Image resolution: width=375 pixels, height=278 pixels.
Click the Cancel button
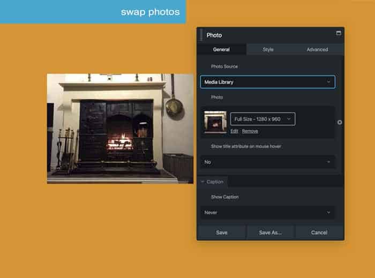319,232
